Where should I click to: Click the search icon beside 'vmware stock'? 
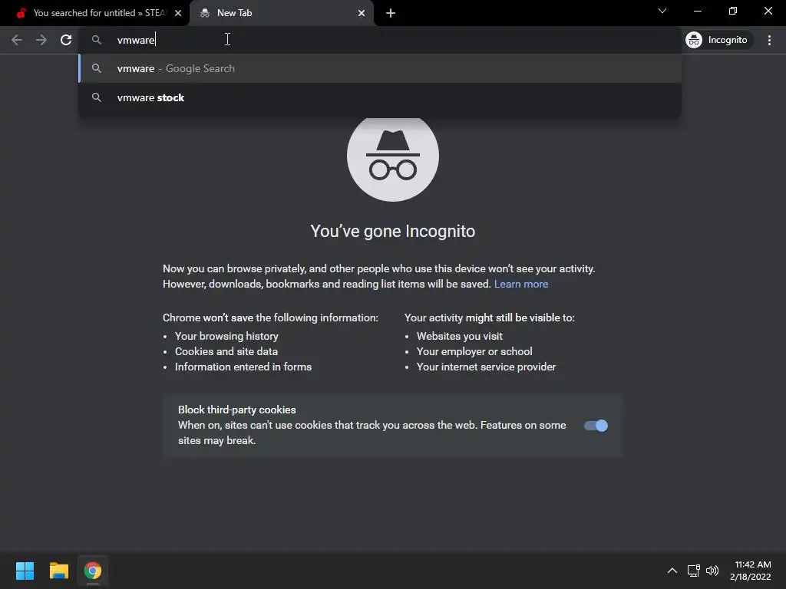97,97
